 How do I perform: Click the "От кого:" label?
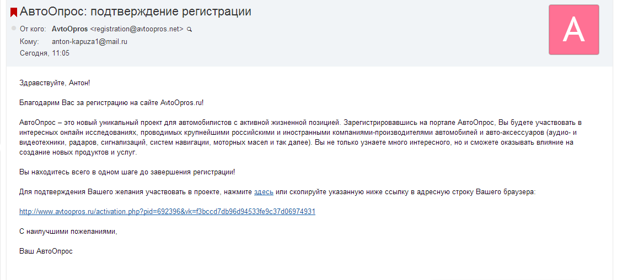[x=33, y=29]
